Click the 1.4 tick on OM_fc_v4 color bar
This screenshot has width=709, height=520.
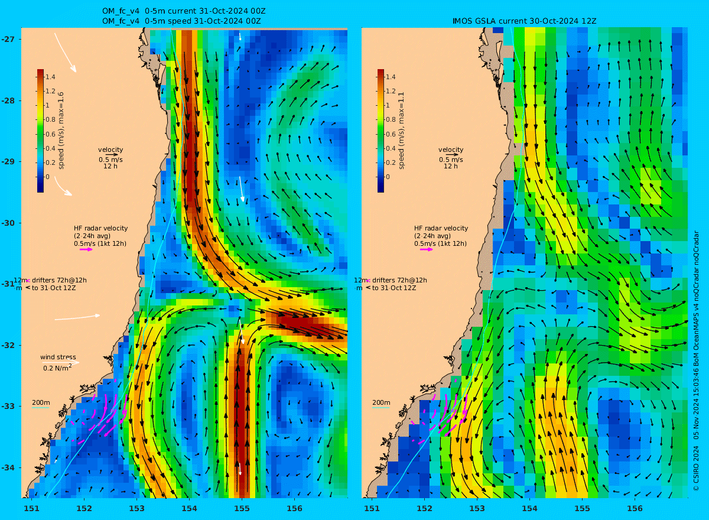pos(50,77)
